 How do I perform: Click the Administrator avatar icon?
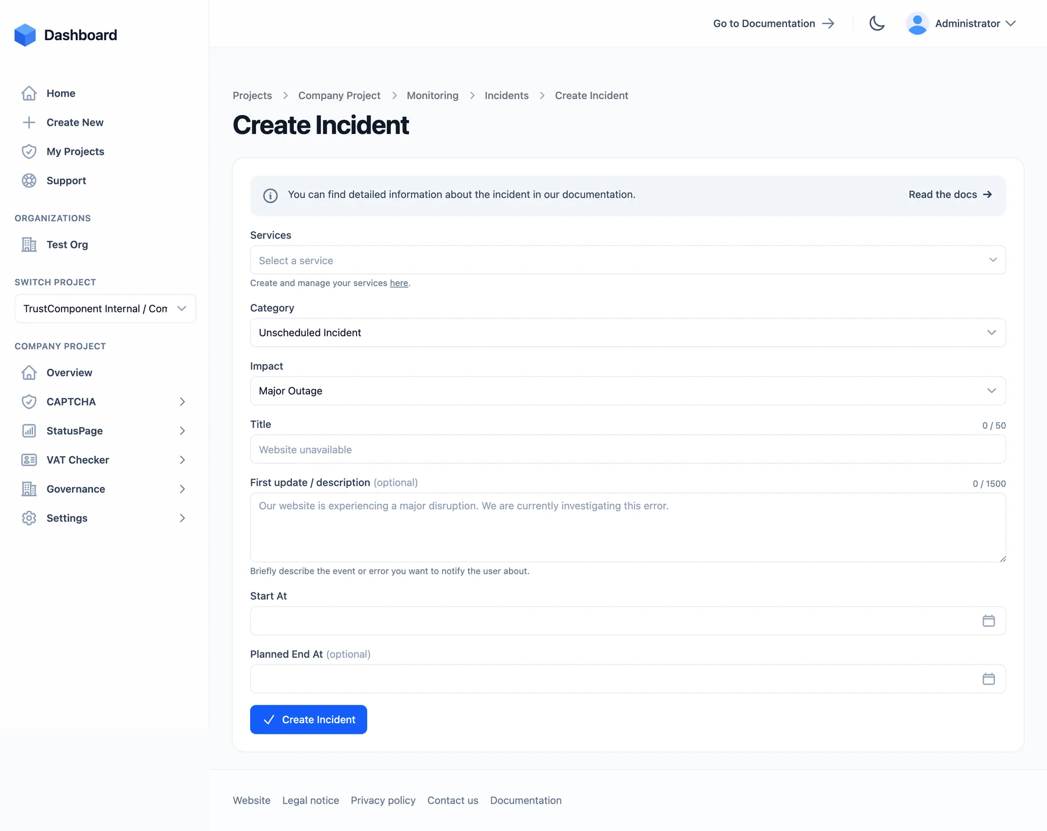pyautogui.click(x=917, y=23)
